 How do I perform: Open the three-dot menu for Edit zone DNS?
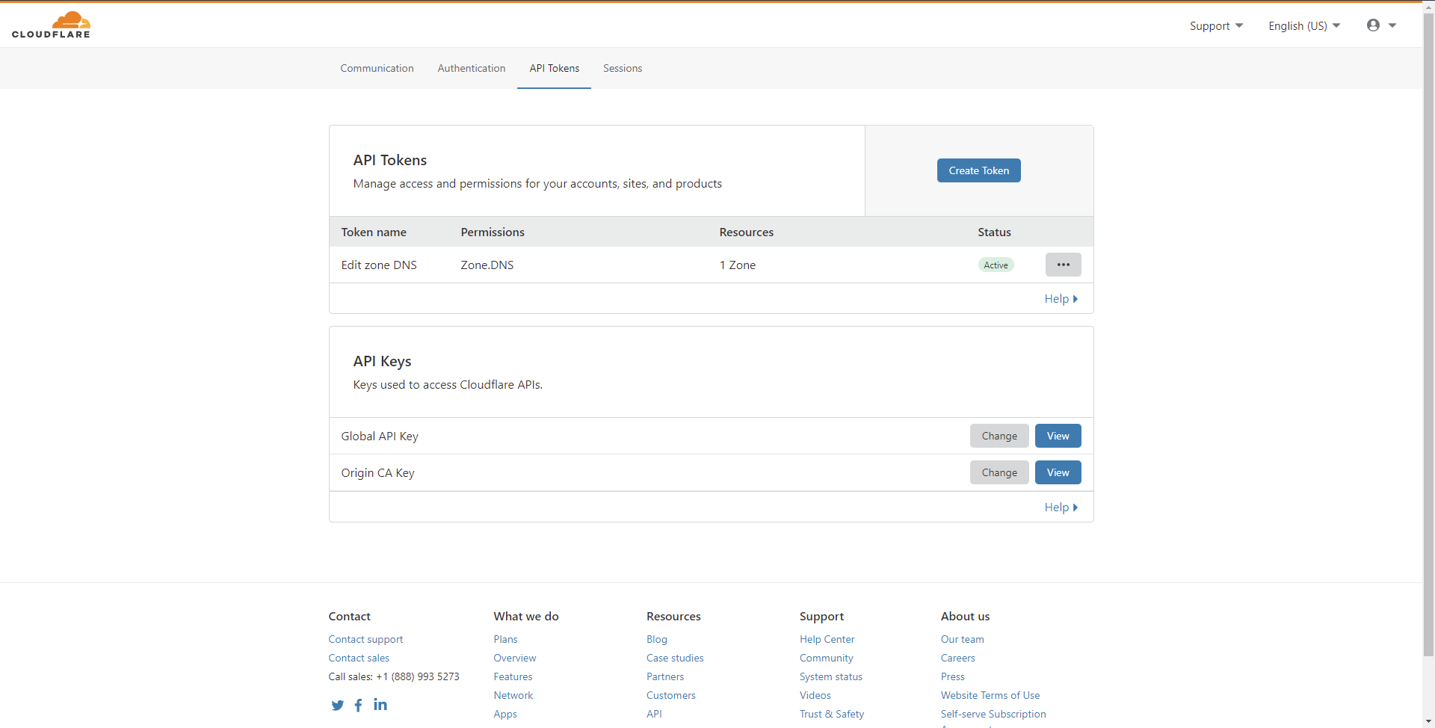point(1063,265)
